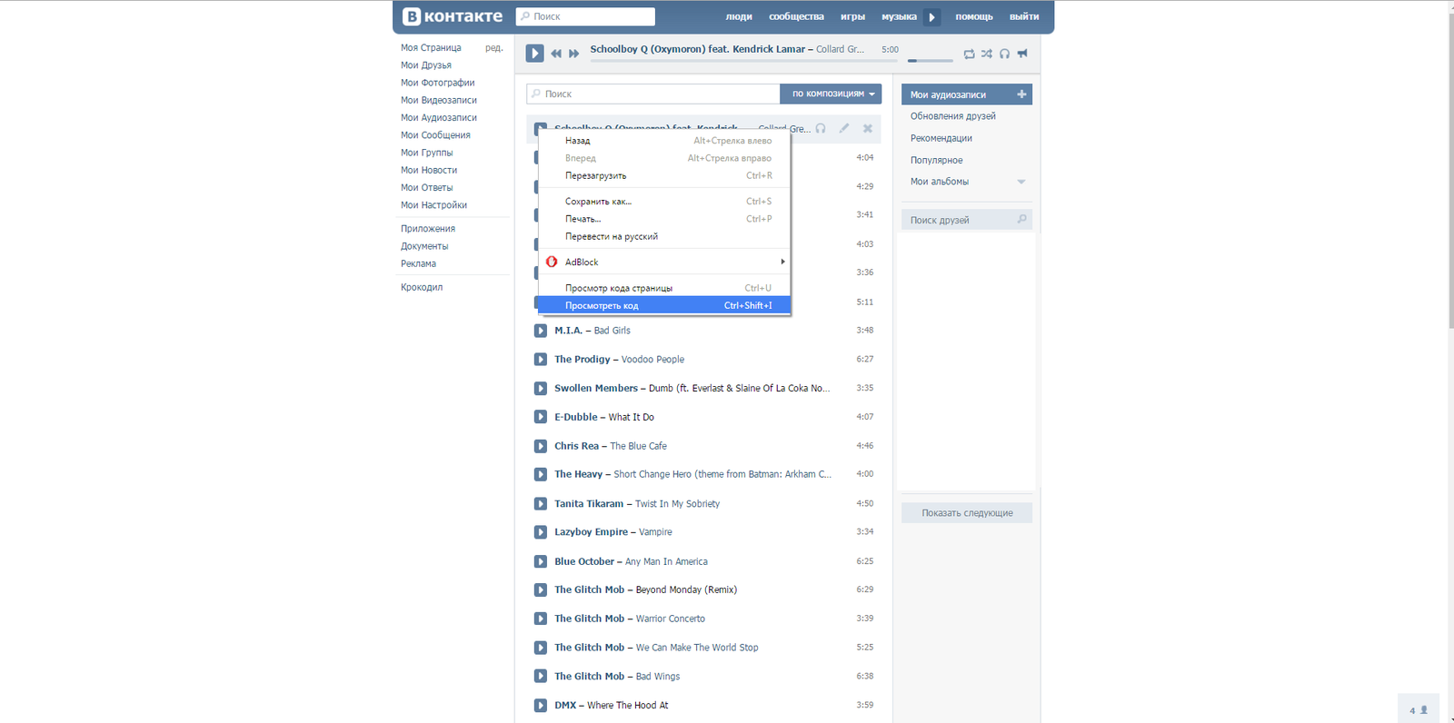Open Моя Страница in sidebar

coord(431,47)
